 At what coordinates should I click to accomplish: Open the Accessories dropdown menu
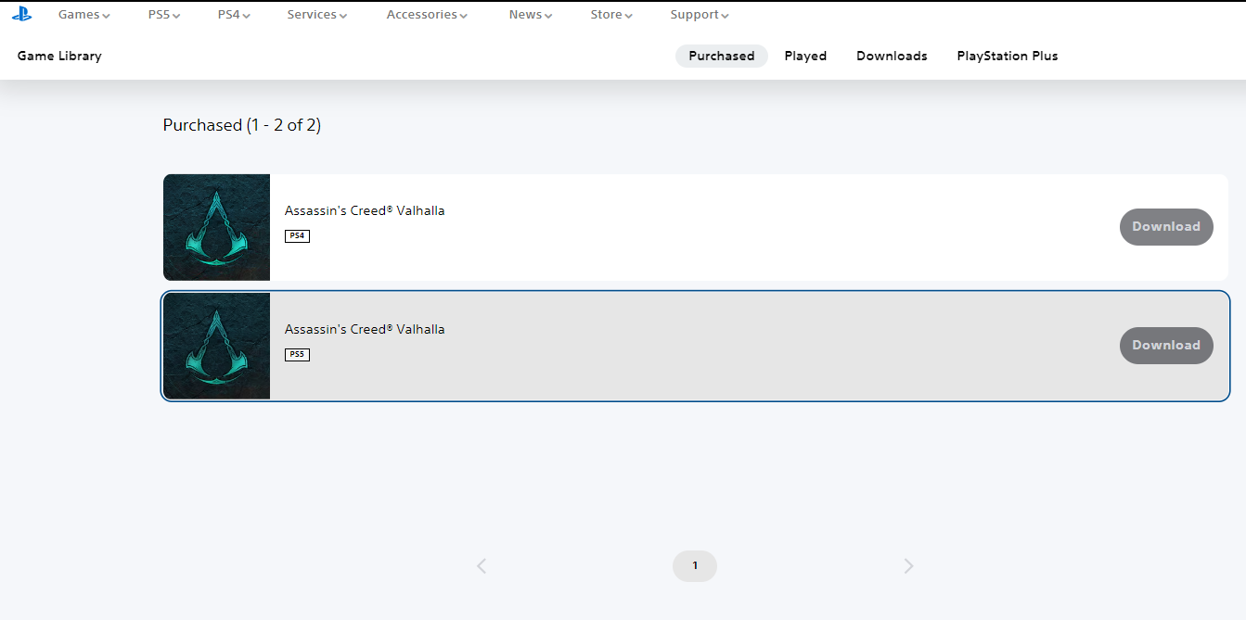(x=427, y=15)
